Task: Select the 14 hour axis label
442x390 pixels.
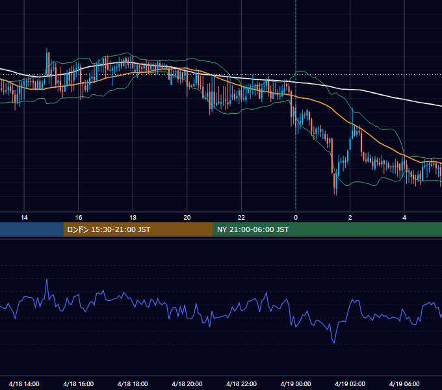Action: pos(24,218)
